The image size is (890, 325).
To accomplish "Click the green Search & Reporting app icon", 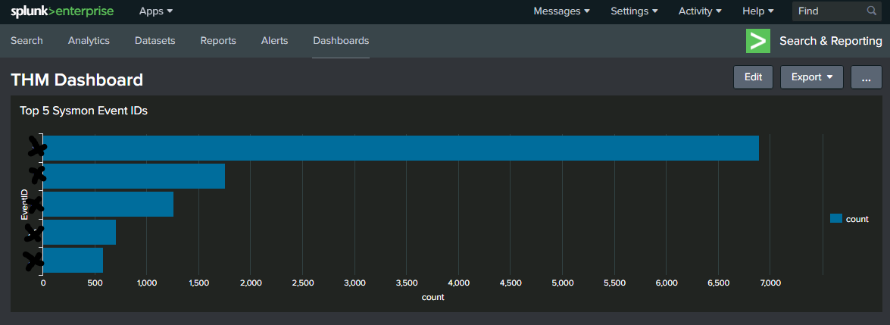I will (x=757, y=41).
